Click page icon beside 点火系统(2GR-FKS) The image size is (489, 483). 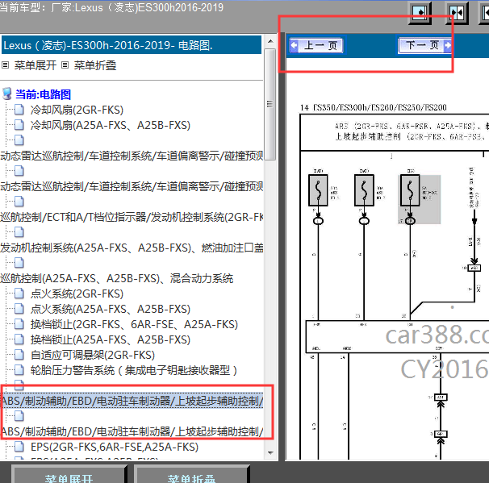click(x=19, y=294)
